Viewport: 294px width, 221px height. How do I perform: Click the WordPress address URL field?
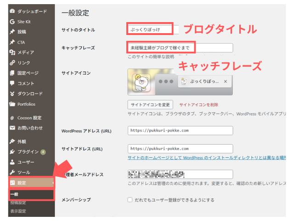pos(180,130)
